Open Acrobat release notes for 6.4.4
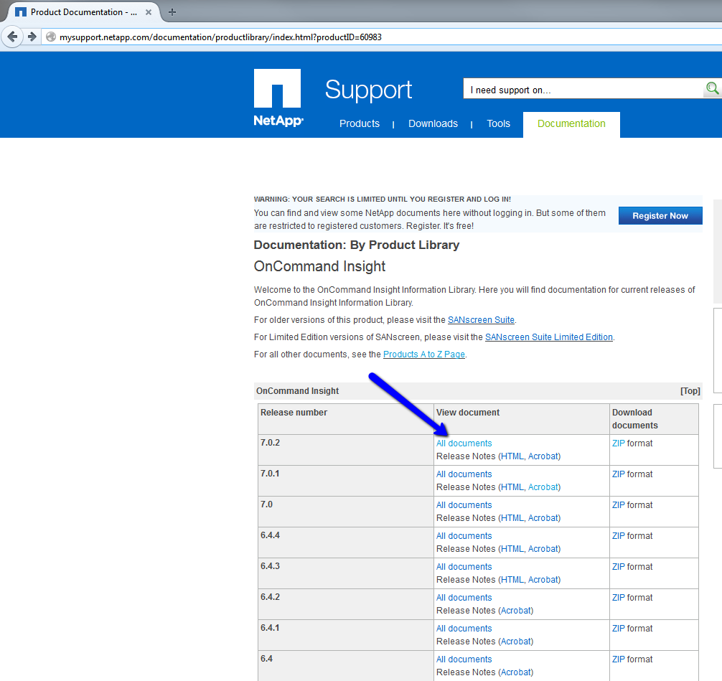 click(543, 548)
